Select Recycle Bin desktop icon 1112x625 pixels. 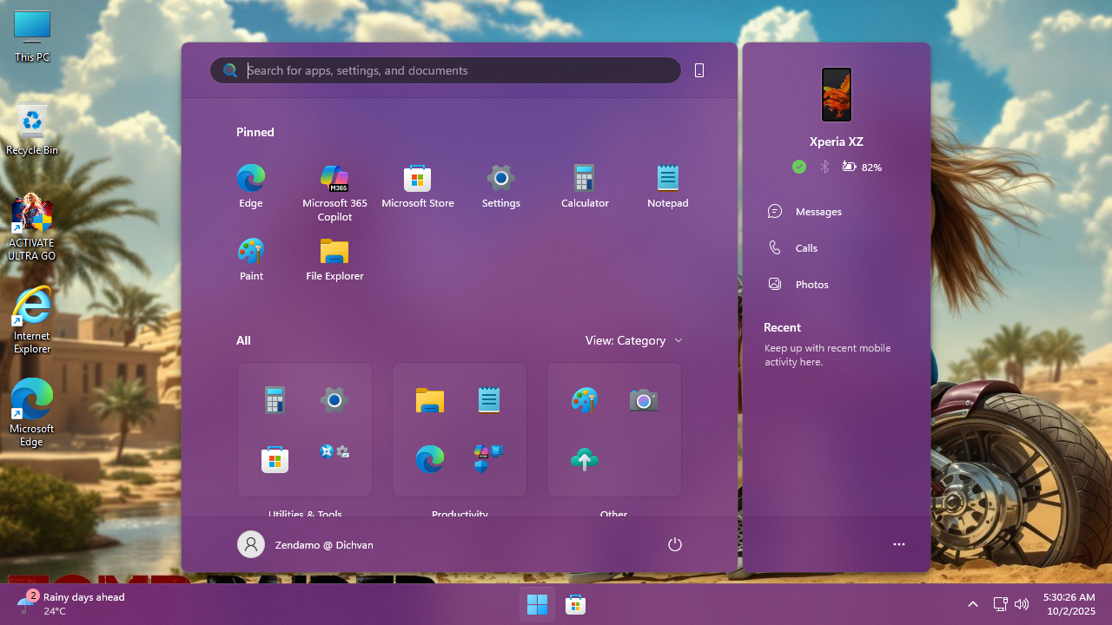tap(32, 129)
